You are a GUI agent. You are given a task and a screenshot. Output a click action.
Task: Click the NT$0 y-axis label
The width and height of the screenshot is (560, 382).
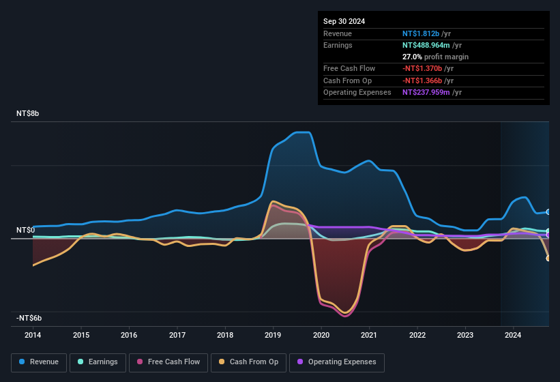pos(26,230)
